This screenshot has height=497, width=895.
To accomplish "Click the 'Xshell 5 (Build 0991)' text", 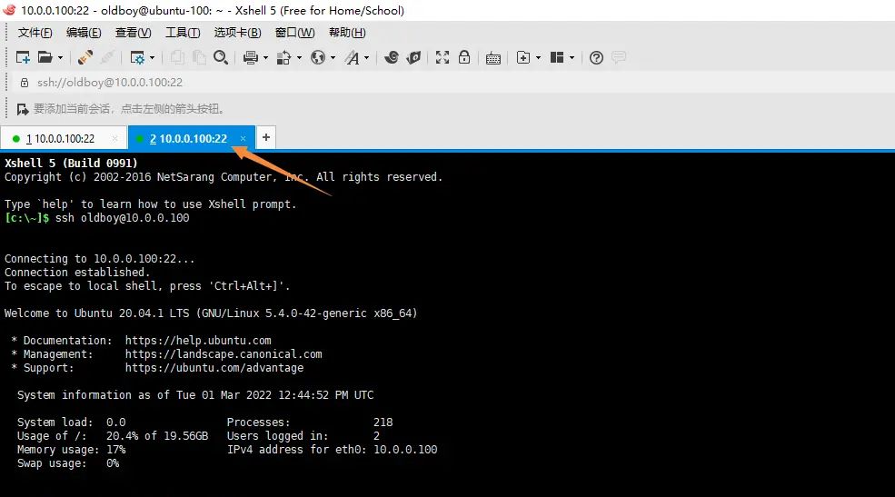I will pyautogui.click(x=71, y=164).
